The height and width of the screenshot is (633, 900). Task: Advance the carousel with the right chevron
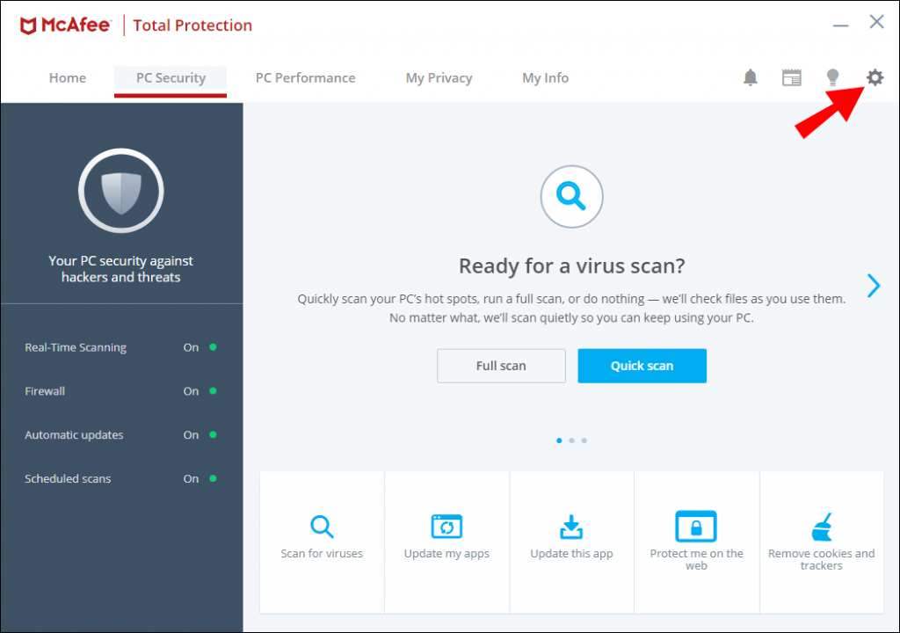[873, 285]
